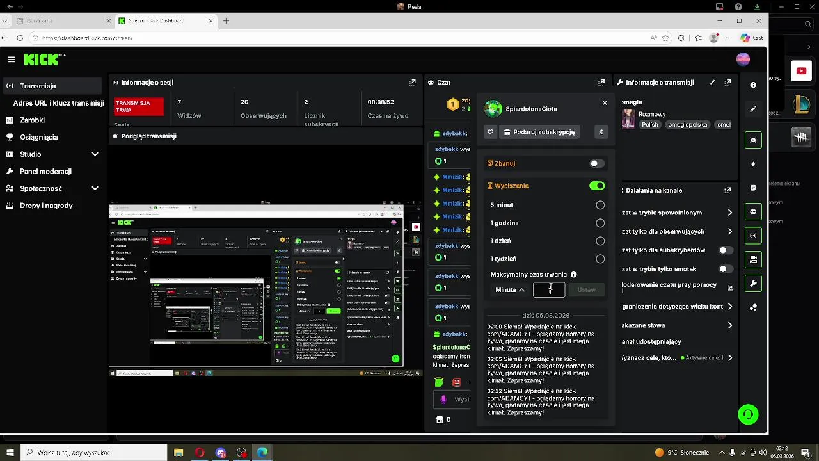Reload the page with the browser refresh button
The image size is (819, 461).
[x=20, y=38]
